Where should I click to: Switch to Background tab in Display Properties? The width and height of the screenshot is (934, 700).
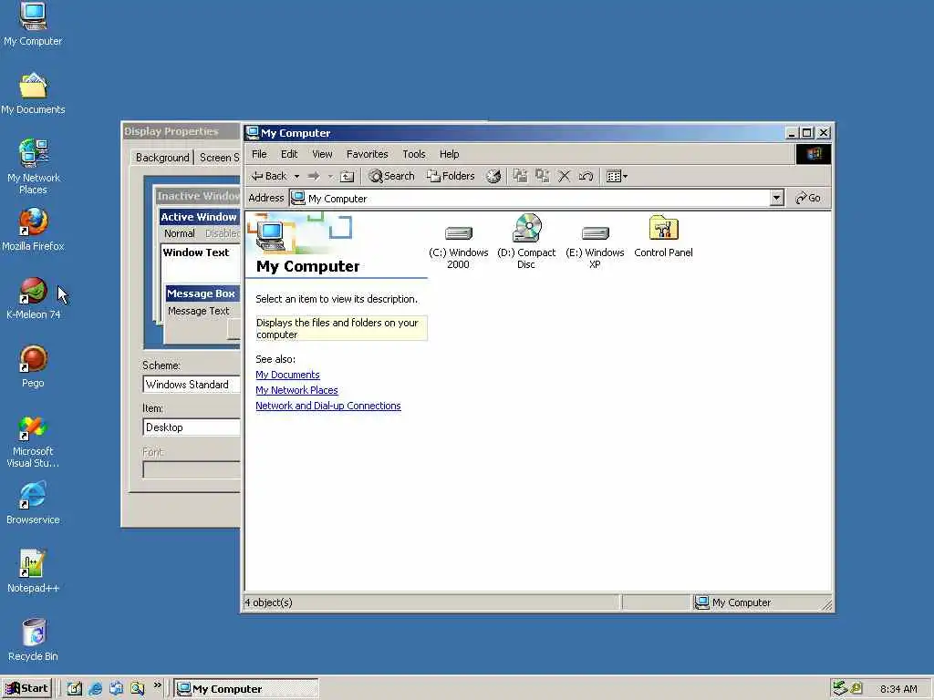pos(162,158)
